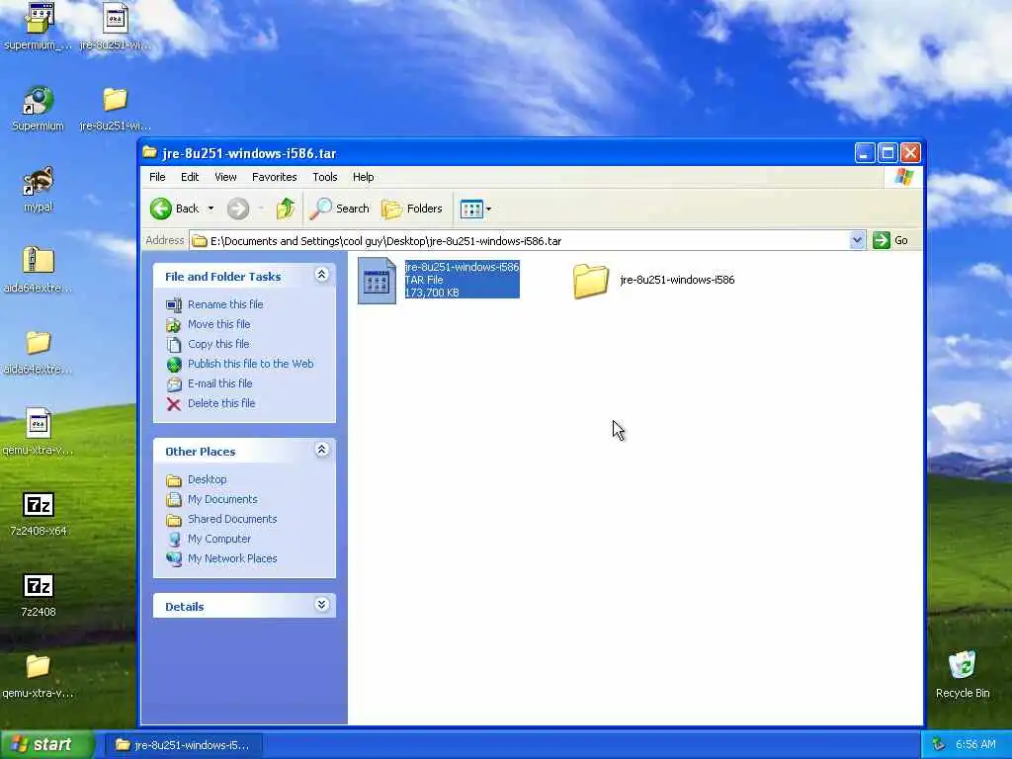
Task: Open the Forward history dropdown arrow
Action: point(261,209)
